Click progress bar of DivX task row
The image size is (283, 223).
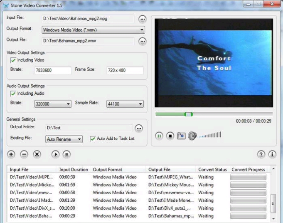coord(248,208)
